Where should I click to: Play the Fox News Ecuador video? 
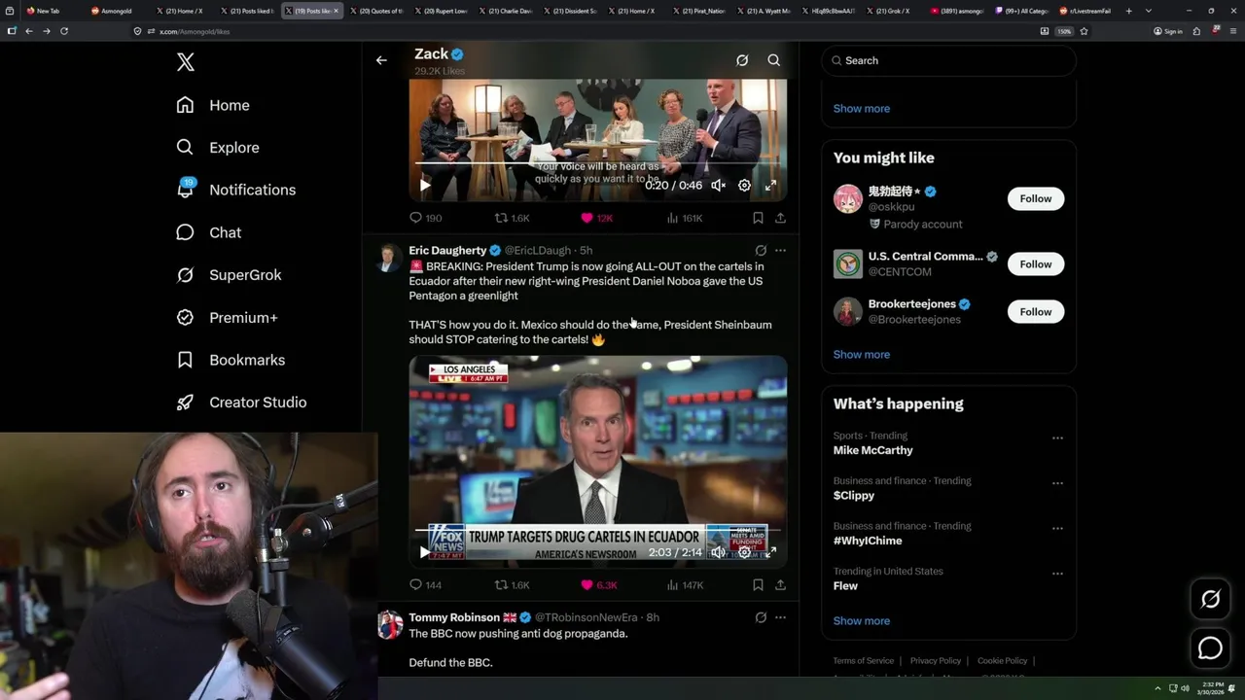[x=425, y=552]
